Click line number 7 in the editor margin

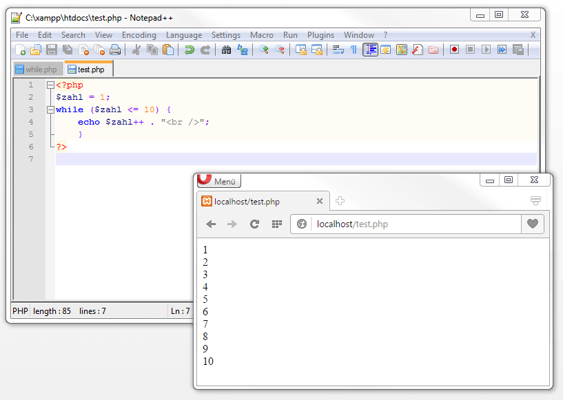point(31,159)
